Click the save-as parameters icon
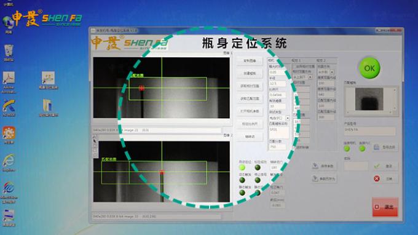 click(315, 178)
